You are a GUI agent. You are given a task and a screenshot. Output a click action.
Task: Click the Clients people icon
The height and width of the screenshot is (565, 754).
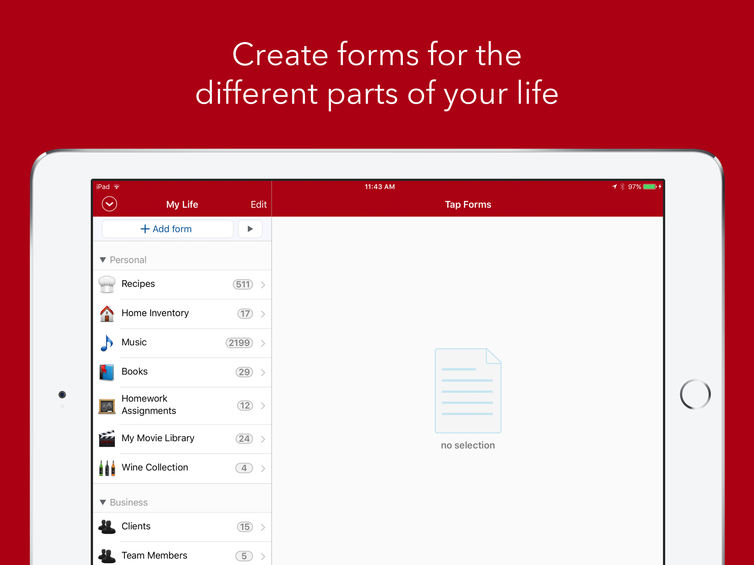point(107,527)
